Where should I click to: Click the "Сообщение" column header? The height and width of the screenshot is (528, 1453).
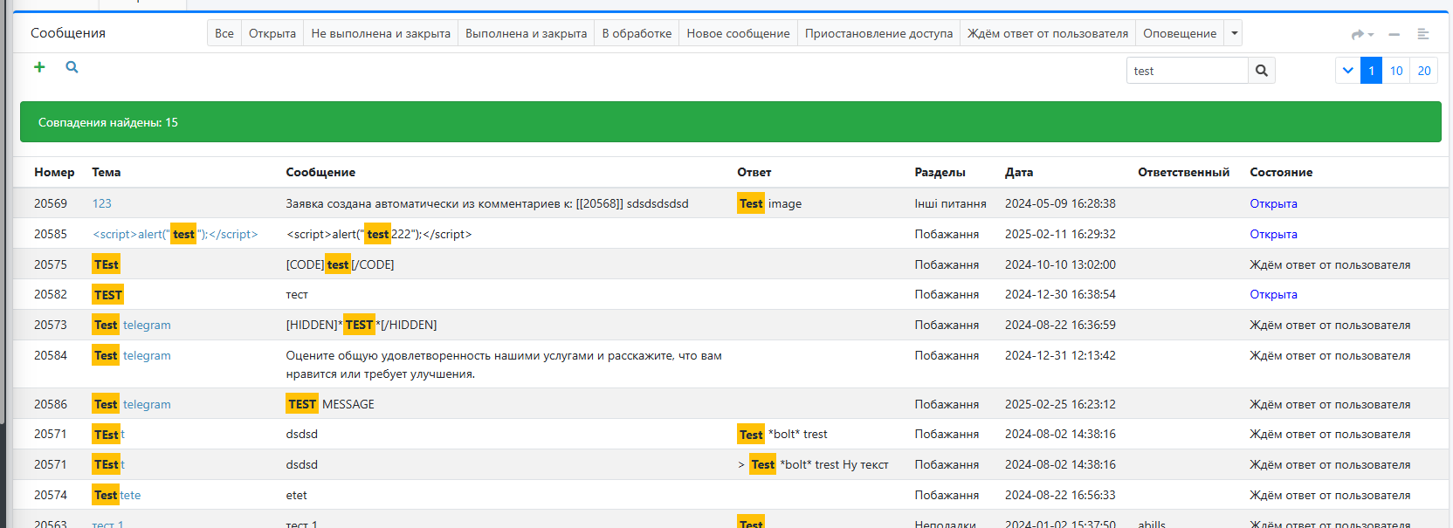[x=320, y=172]
